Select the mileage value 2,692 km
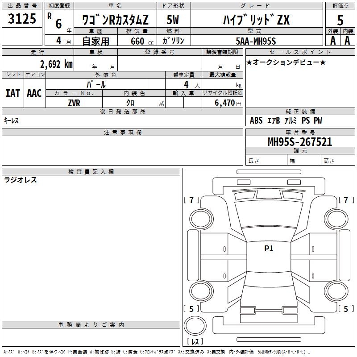The width and height of the screenshot is (357, 357). coord(56,64)
